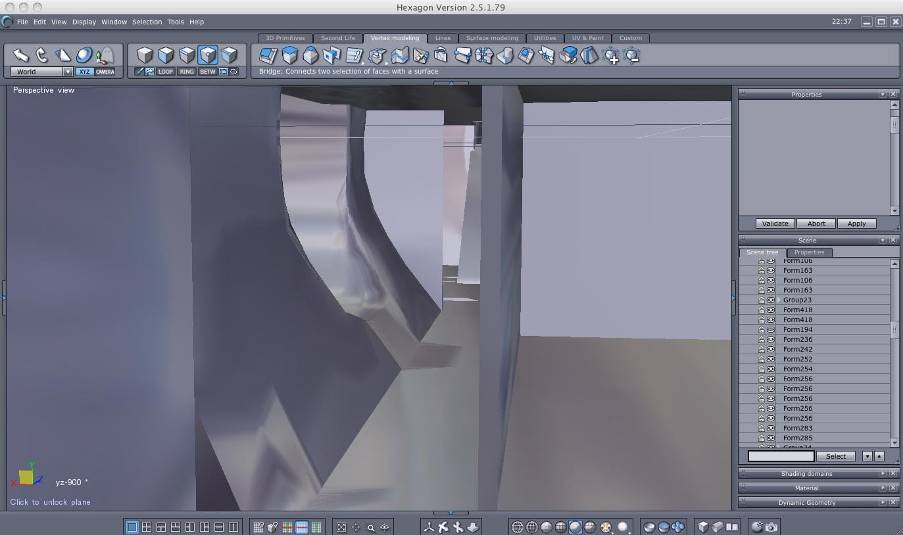This screenshot has height=535, width=903.
Task: Open the File menu
Action: tap(22, 22)
